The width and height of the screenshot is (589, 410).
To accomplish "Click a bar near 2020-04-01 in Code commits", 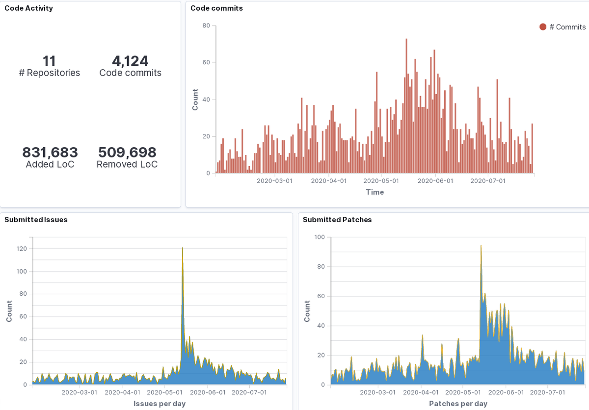I will pyautogui.click(x=329, y=142).
